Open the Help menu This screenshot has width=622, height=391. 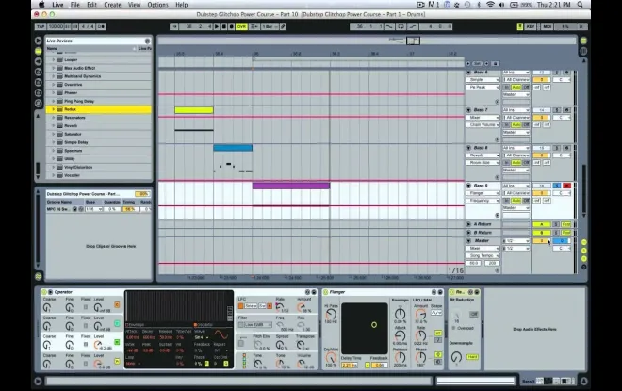tap(181, 5)
